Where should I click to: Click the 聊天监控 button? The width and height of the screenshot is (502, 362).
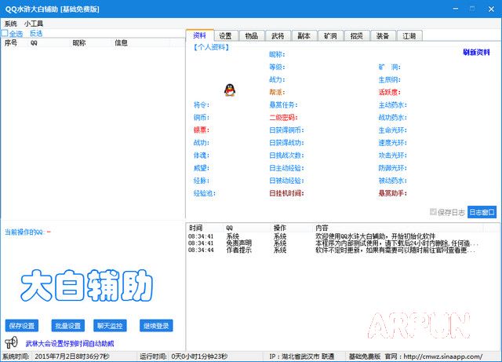coord(110,326)
